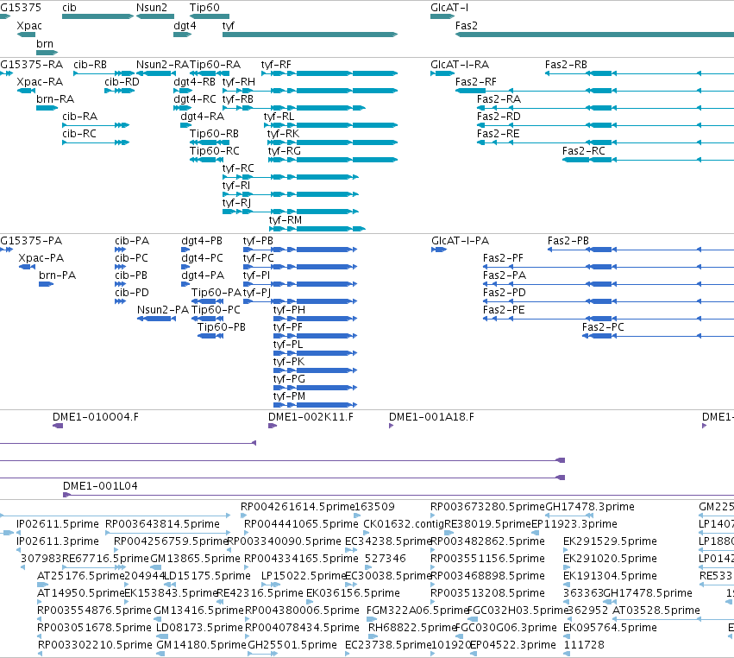Click the tyf-RI transcript label
734x658 pixels.
pos(236,186)
